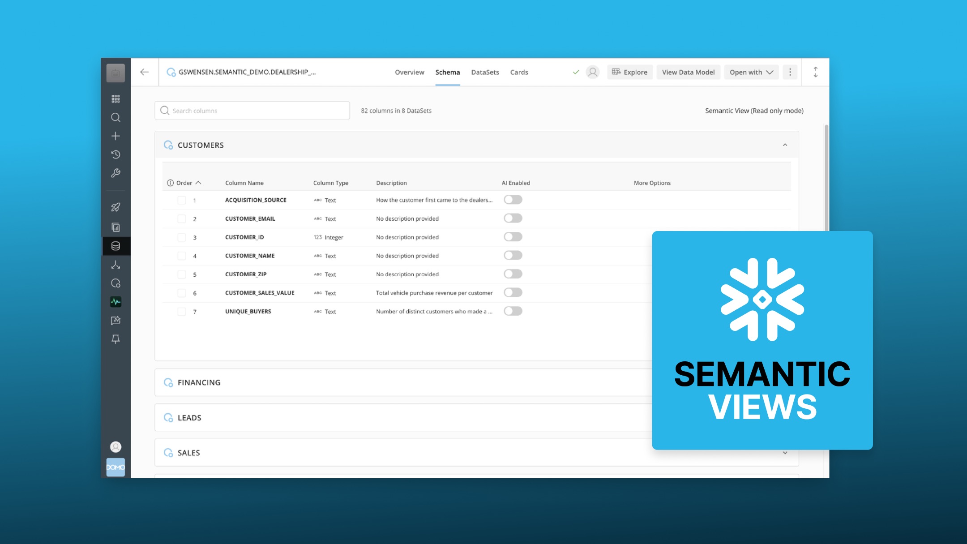Expand the FINANCING dataset section
Image resolution: width=967 pixels, height=544 pixels.
(403, 382)
